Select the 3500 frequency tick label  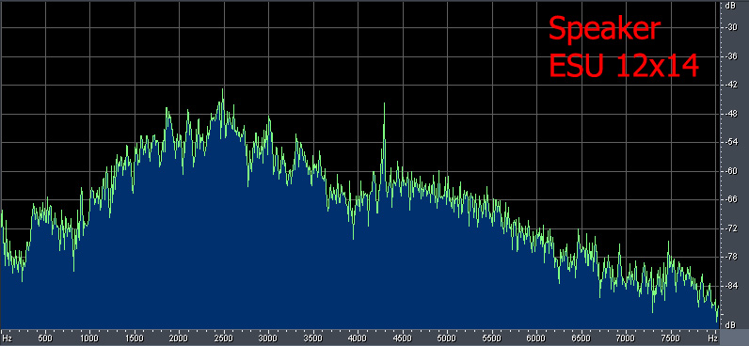click(313, 338)
